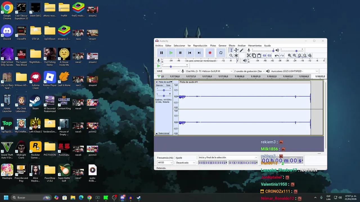Screen dimensions: 360x202
Task: Open the Analizar menu
Action: coord(242,45)
